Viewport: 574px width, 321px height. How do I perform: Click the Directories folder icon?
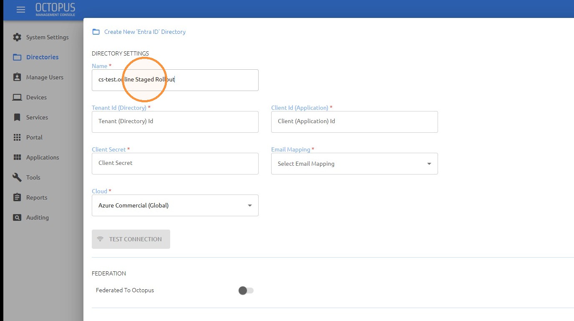click(x=17, y=57)
